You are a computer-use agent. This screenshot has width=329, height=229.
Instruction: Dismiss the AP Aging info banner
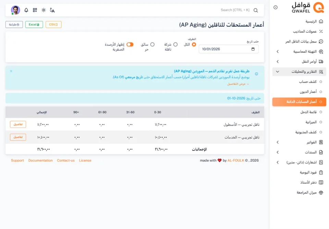click(11, 71)
